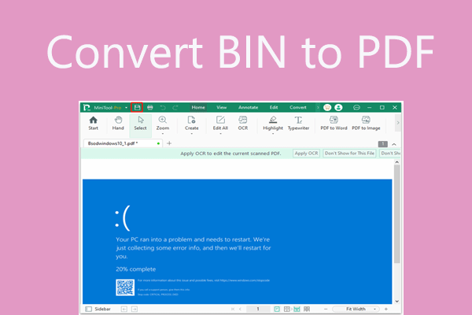Click PDF to Word converter
The image size is (472, 315).
coord(334,123)
